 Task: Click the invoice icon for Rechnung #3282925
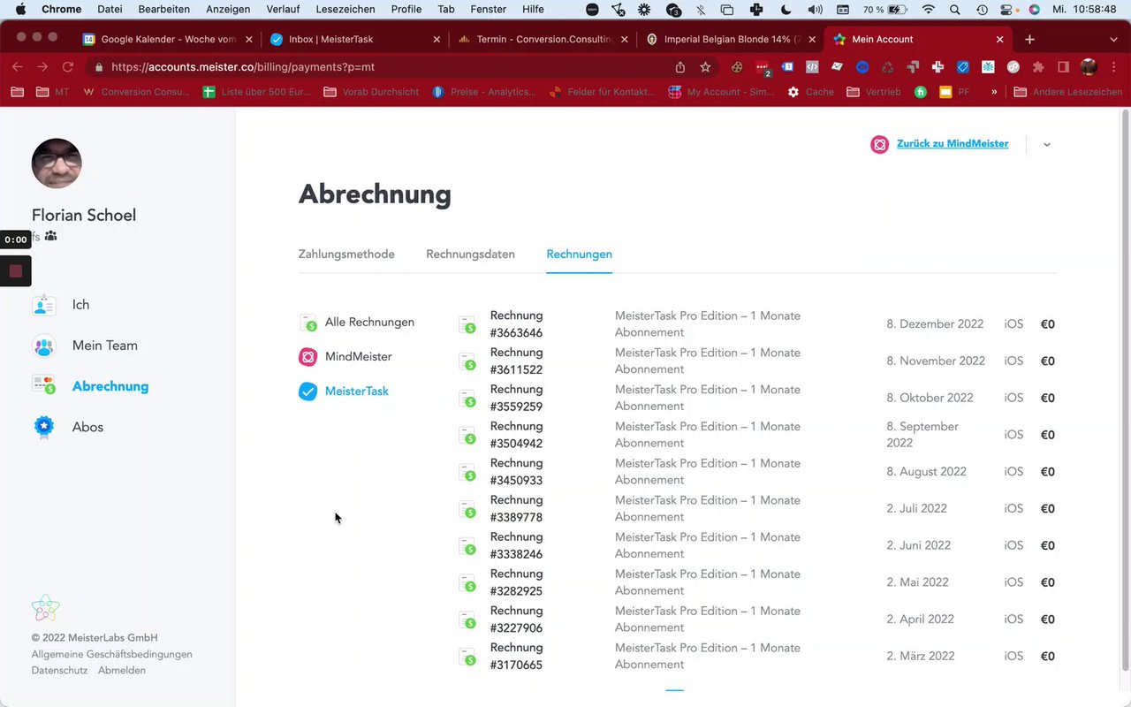pyautogui.click(x=467, y=583)
